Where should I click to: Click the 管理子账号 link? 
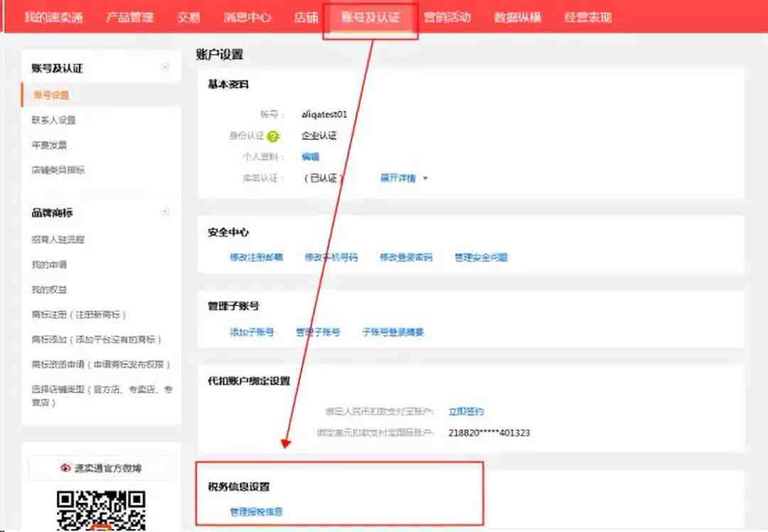click(x=318, y=332)
